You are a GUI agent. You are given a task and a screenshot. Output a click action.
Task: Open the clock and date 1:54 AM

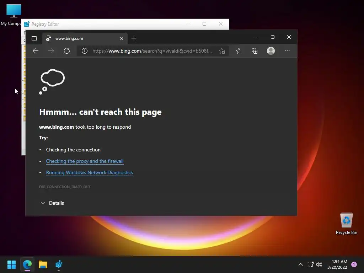337,264
